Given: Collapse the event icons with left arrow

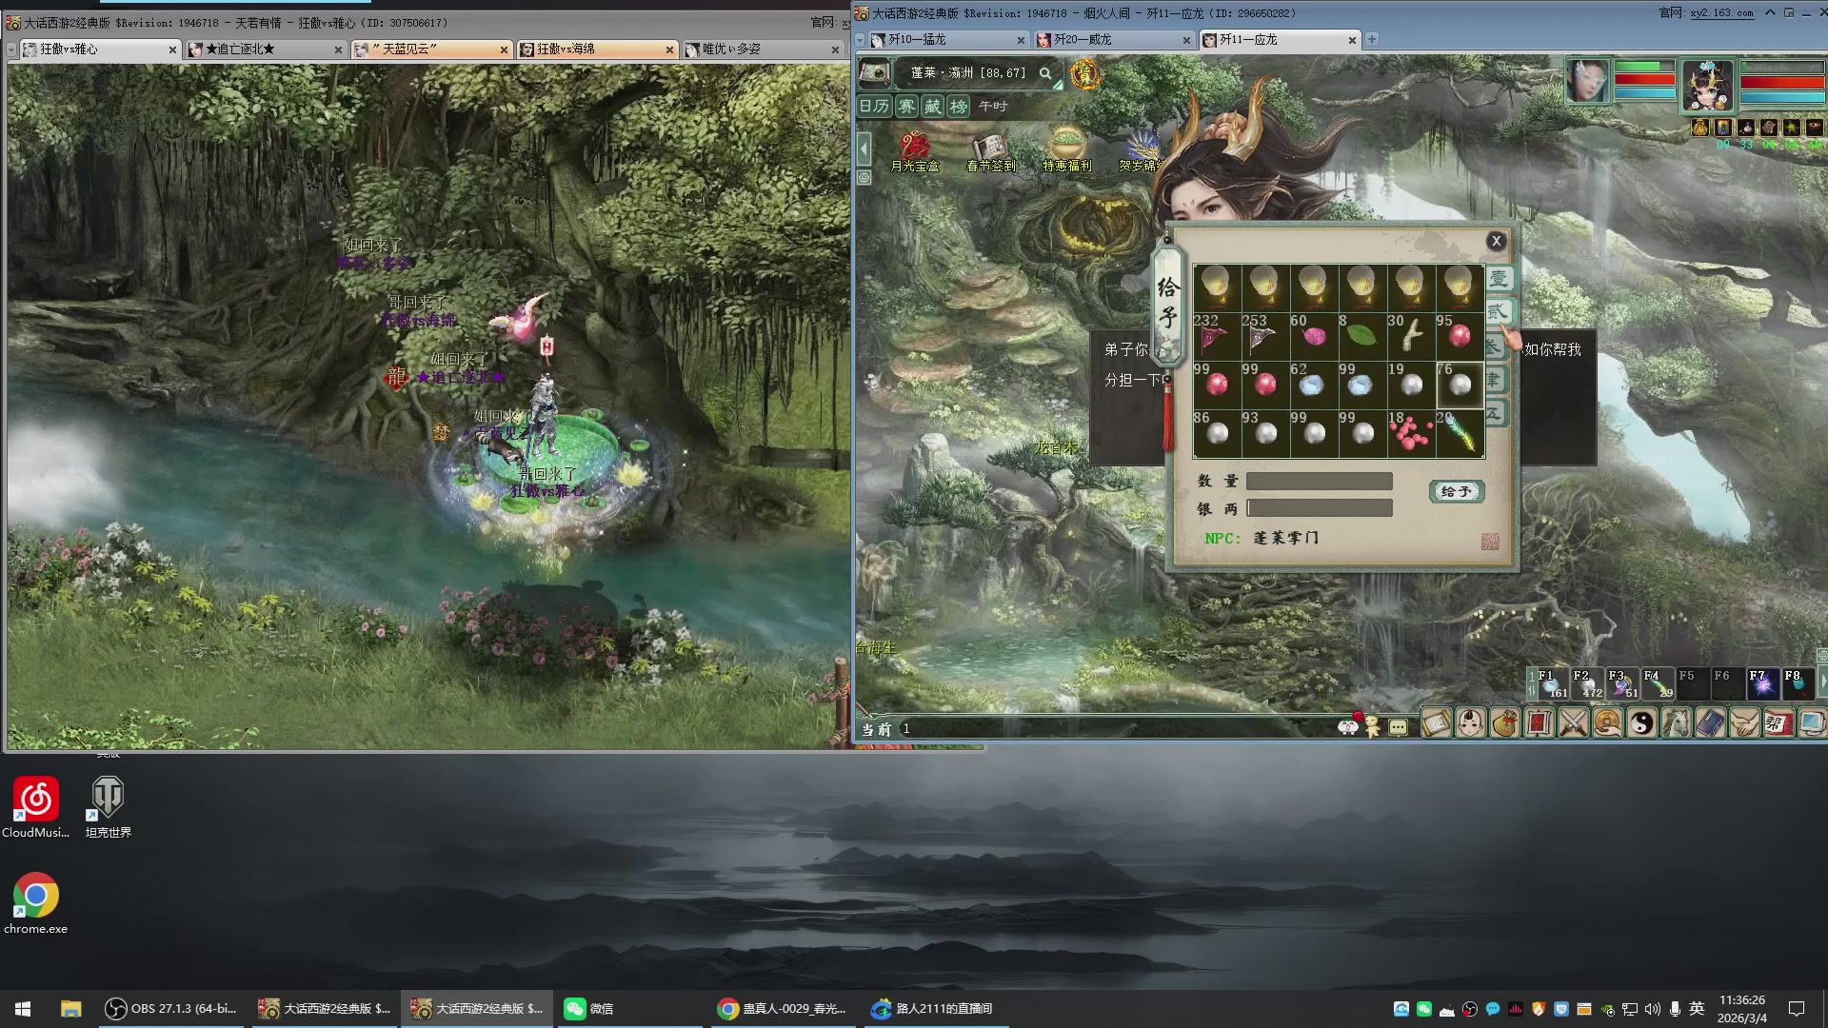Looking at the screenshot, I should [864, 148].
